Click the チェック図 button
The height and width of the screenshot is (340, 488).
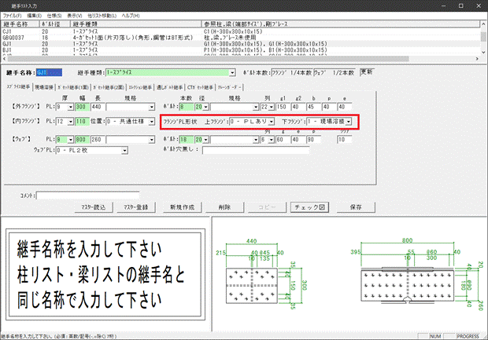(309, 207)
